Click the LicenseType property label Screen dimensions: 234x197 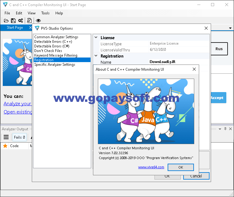111,44
